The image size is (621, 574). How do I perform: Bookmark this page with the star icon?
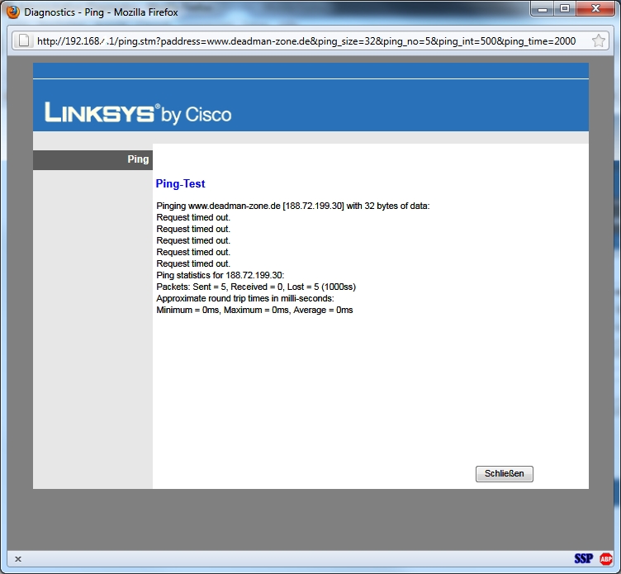599,40
